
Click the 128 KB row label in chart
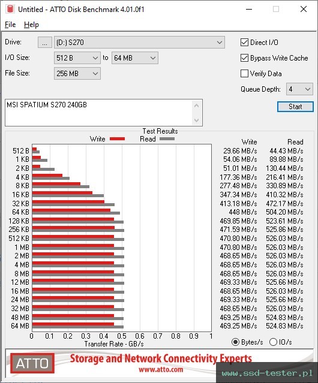coord(19,221)
